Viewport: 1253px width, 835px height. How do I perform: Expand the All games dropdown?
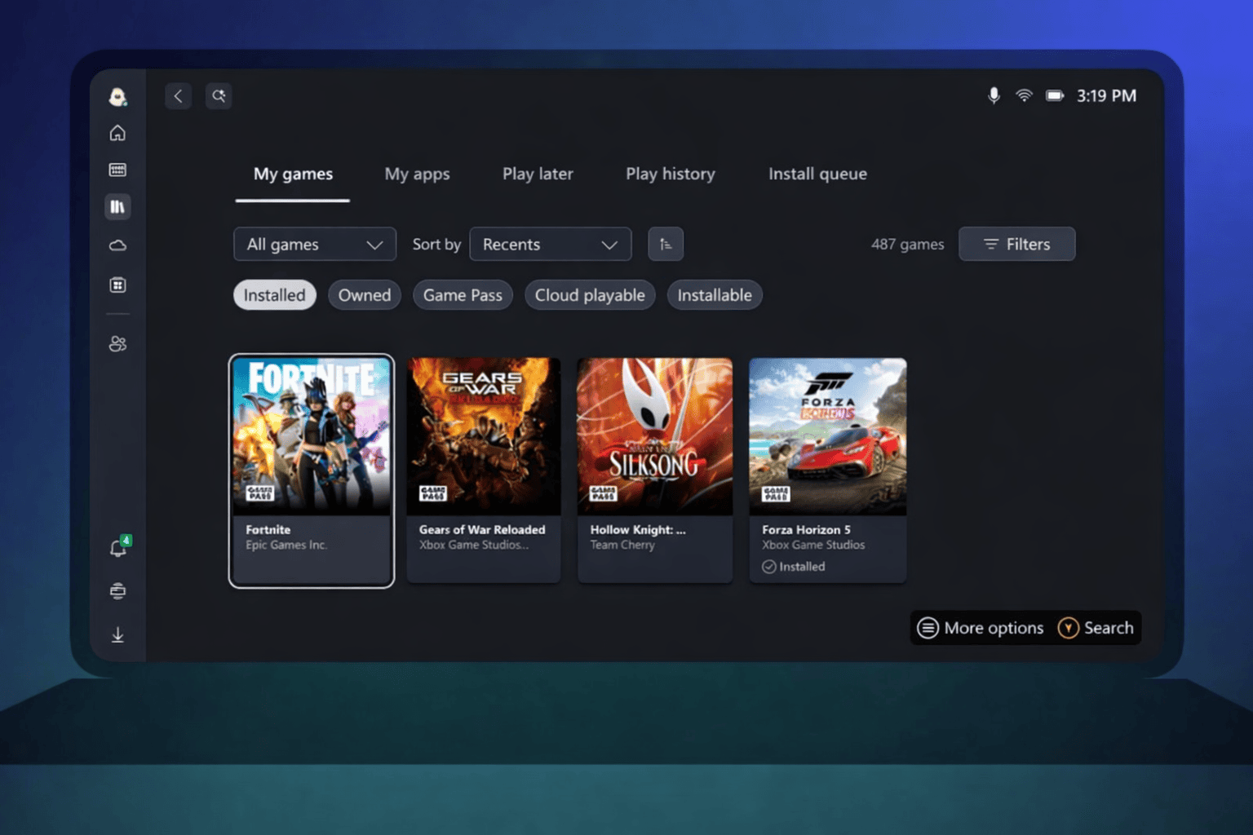click(315, 244)
